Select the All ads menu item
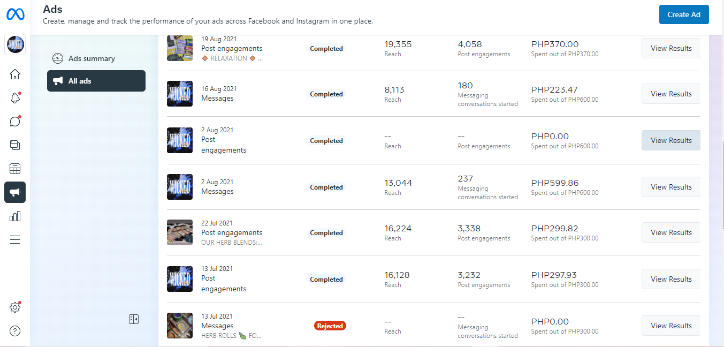 (96, 81)
